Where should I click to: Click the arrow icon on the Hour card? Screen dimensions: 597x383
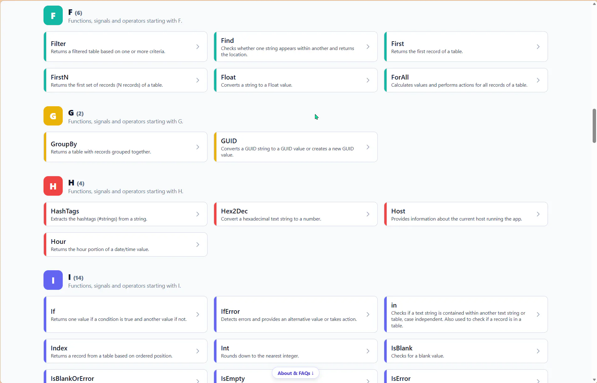tap(198, 244)
